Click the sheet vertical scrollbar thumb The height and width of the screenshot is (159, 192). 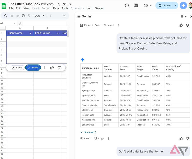68,34
